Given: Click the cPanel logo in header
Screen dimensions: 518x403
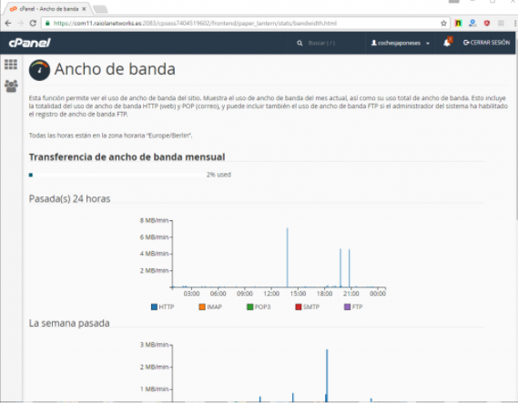Looking at the screenshot, I should pyautogui.click(x=29, y=43).
